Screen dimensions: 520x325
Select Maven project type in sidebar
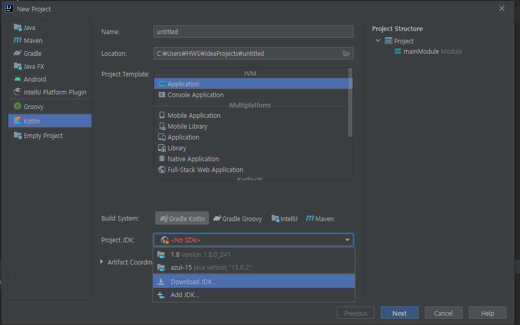(50, 40)
